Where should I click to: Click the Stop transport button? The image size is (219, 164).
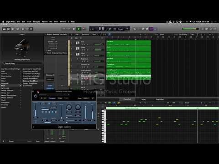coord(74,29)
